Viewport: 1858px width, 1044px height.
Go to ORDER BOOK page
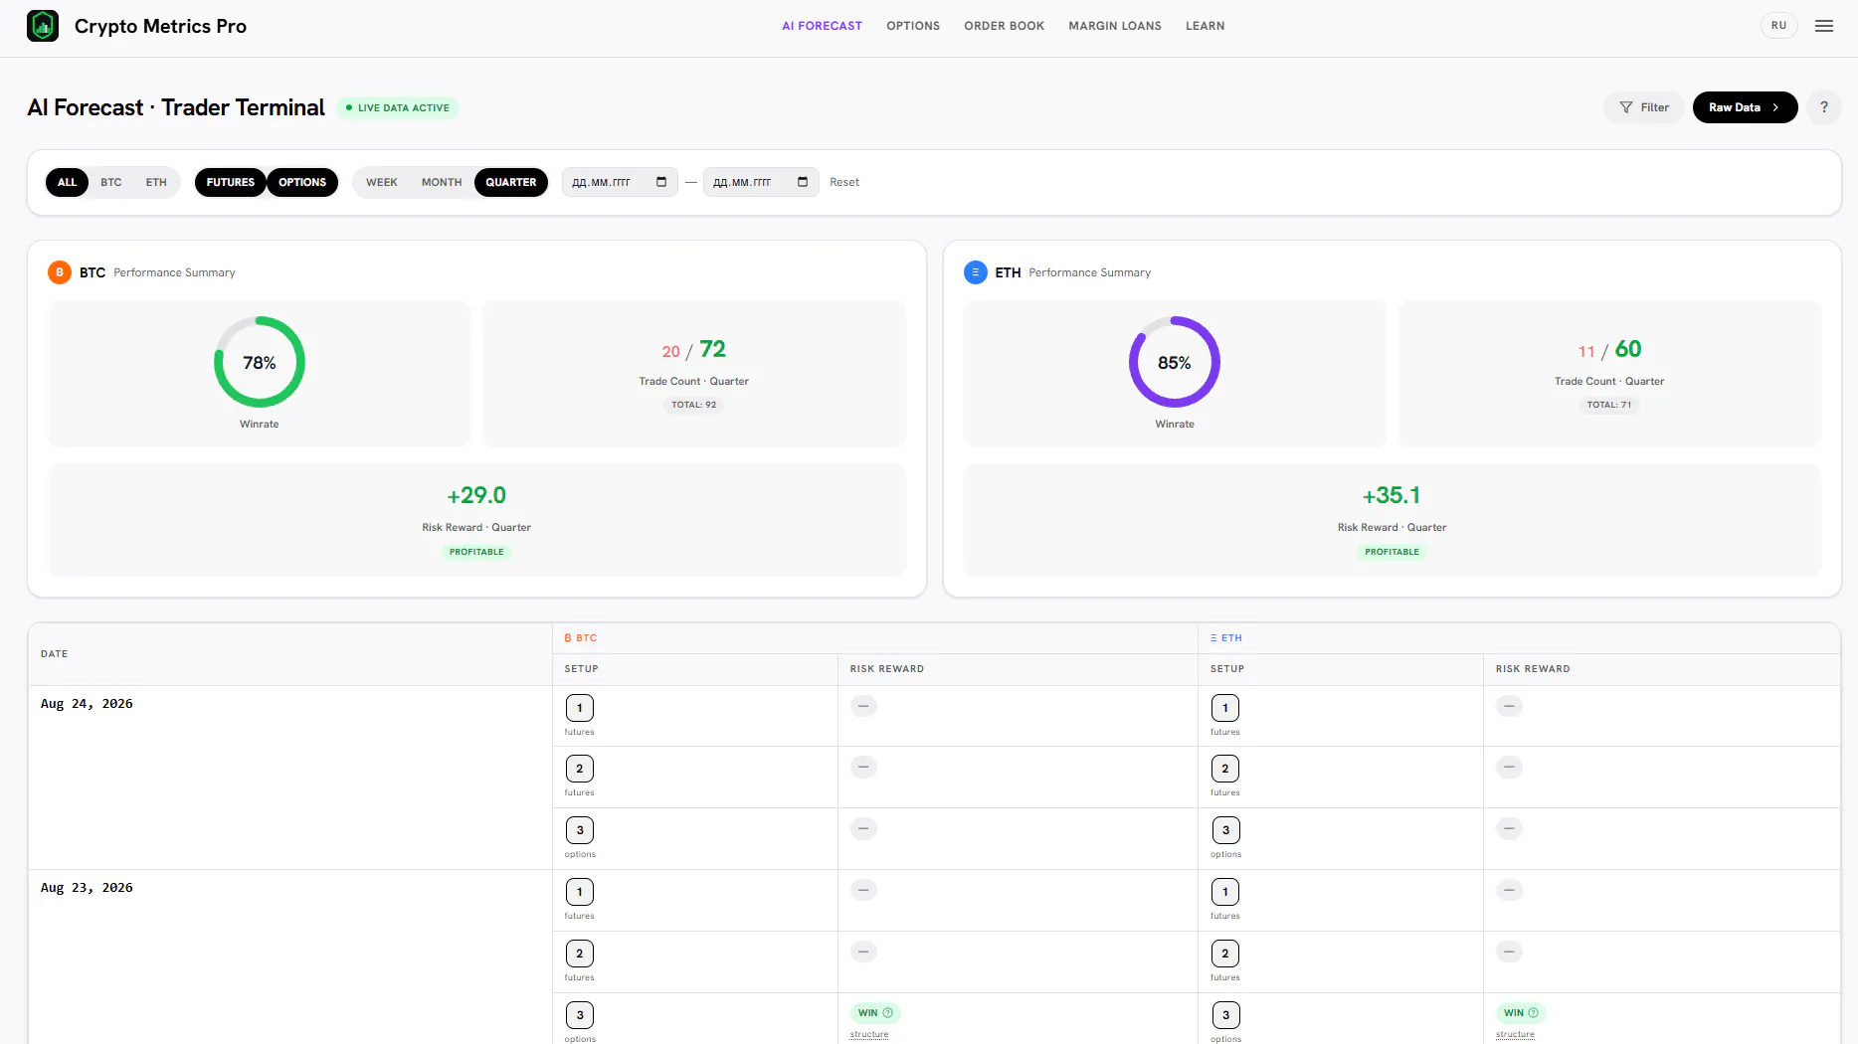click(x=1004, y=26)
